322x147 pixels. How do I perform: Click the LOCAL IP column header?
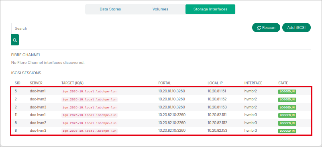[215, 83]
